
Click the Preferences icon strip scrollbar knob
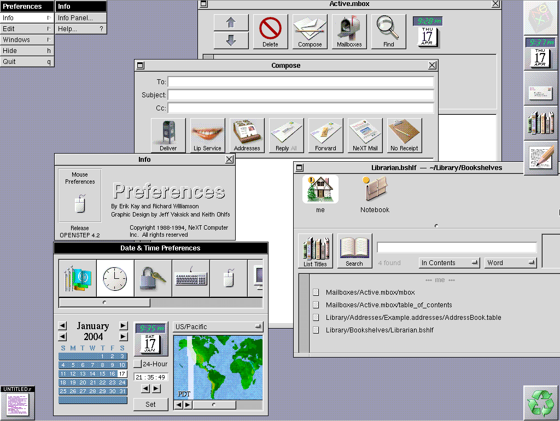104,302
